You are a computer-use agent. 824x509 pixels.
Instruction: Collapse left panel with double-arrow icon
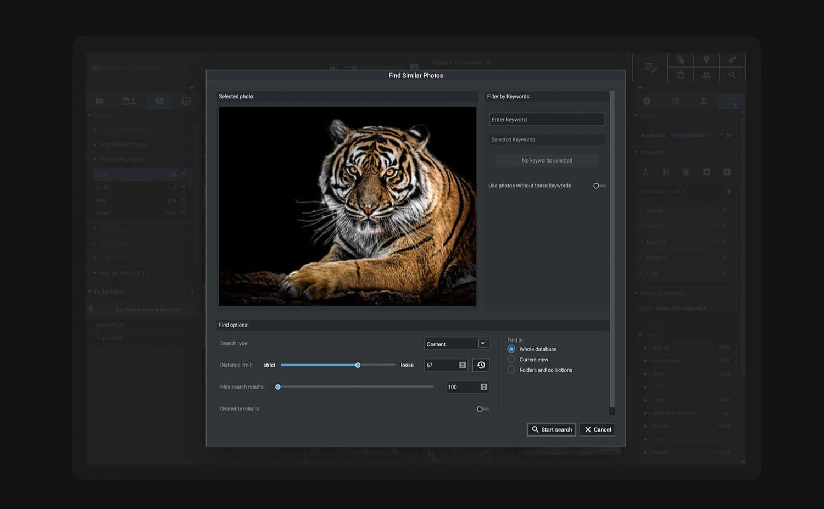192,88
